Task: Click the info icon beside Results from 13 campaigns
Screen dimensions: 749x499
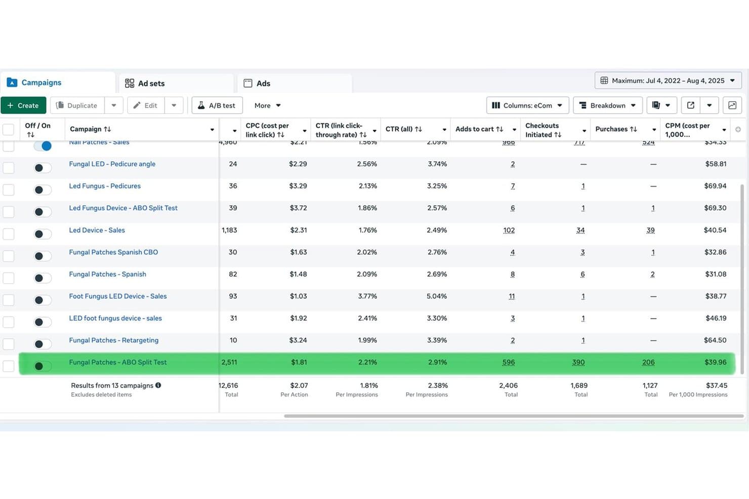Action: [158, 385]
